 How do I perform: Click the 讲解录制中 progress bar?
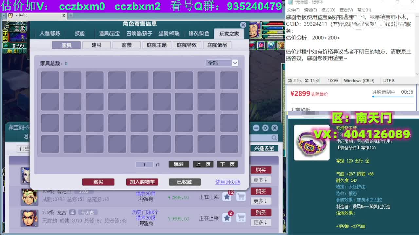392,96
